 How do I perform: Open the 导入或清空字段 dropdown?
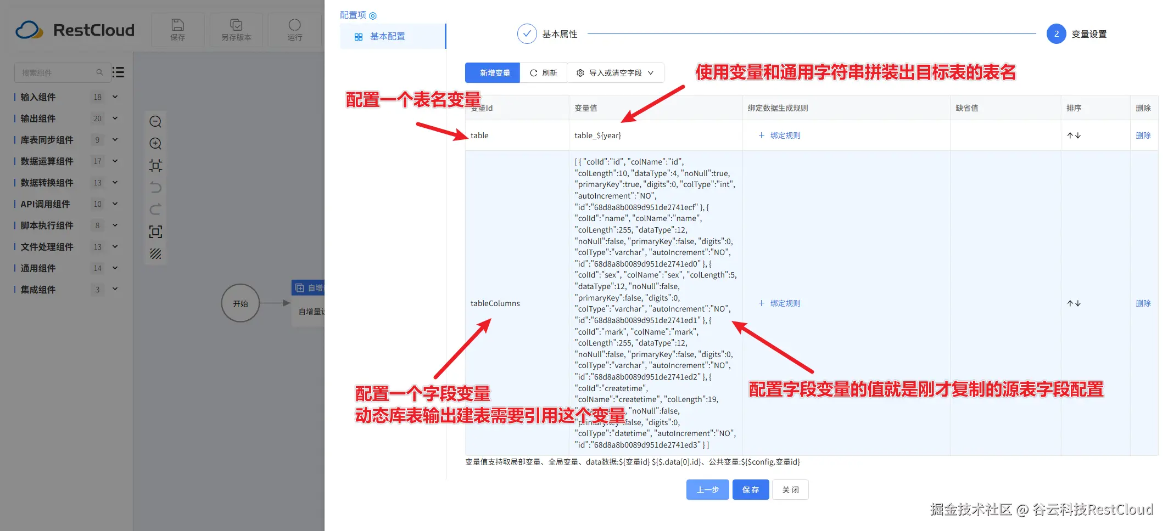click(615, 73)
